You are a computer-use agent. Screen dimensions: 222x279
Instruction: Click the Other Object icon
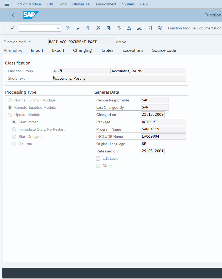click(78, 28)
